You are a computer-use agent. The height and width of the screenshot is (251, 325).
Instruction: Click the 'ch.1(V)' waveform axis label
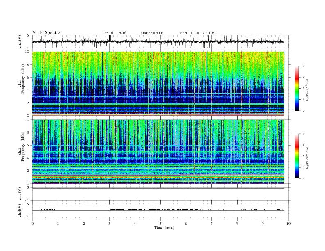pyautogui.click(x=20, y=41)
